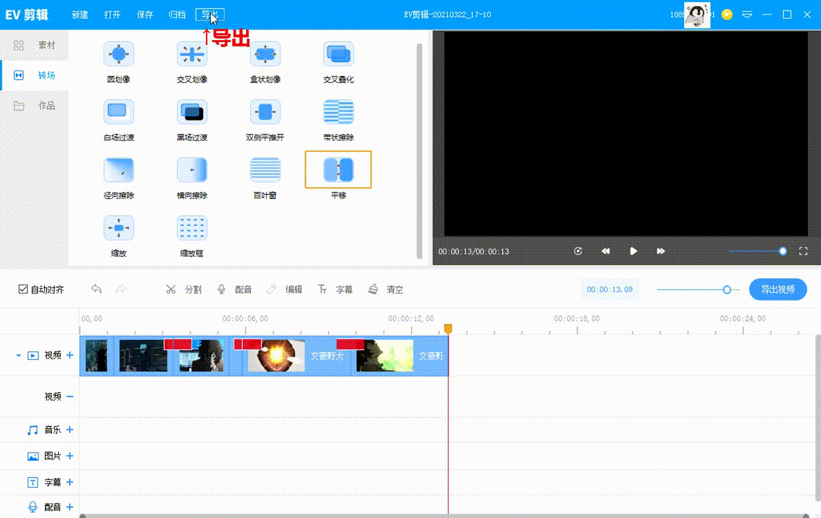Viewport: 821px width, 518px height.
Task: Select the 带状擦除 transition
Action: (338, 112)
